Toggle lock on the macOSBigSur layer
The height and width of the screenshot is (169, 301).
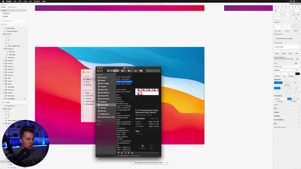[x=24, y=99]
